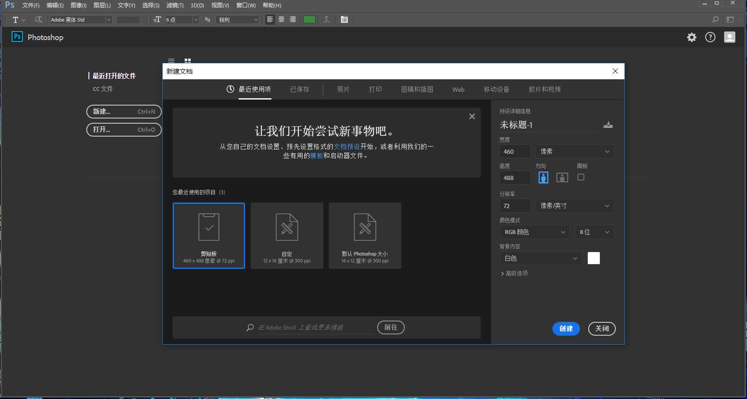The image size is (747, 399).
Task: Open the font size dropdown
Action: point(196,20)
